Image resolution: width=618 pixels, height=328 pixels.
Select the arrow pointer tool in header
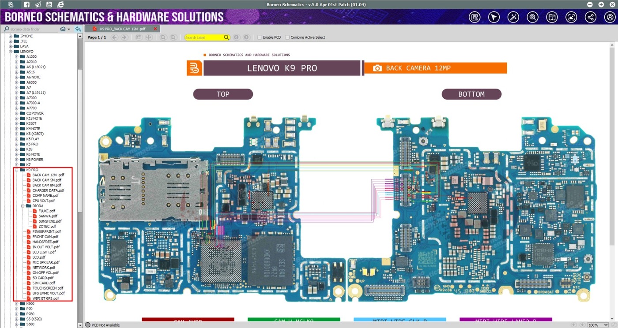pos(494,17)
